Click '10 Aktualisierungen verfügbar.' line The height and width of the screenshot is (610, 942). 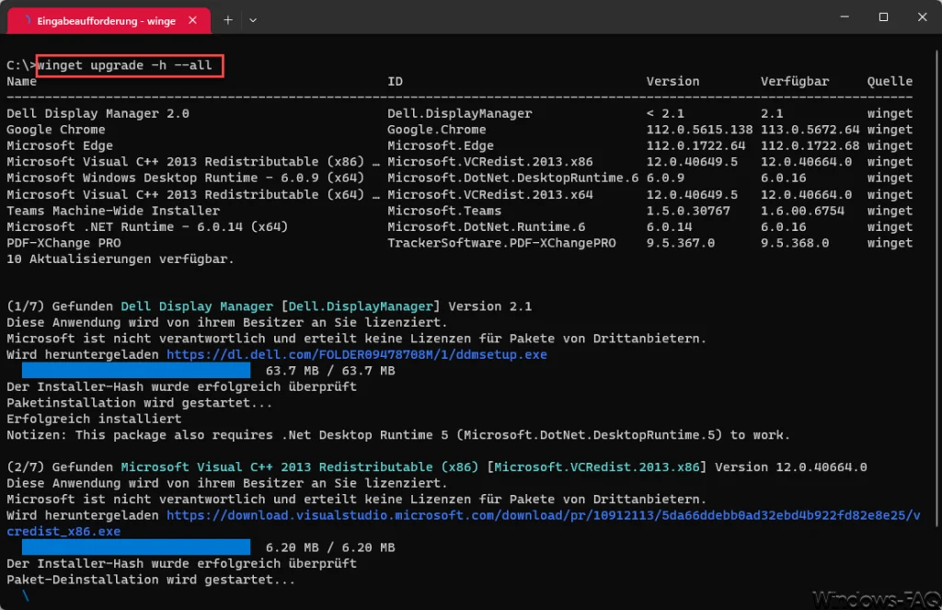(x=121, y=259)
